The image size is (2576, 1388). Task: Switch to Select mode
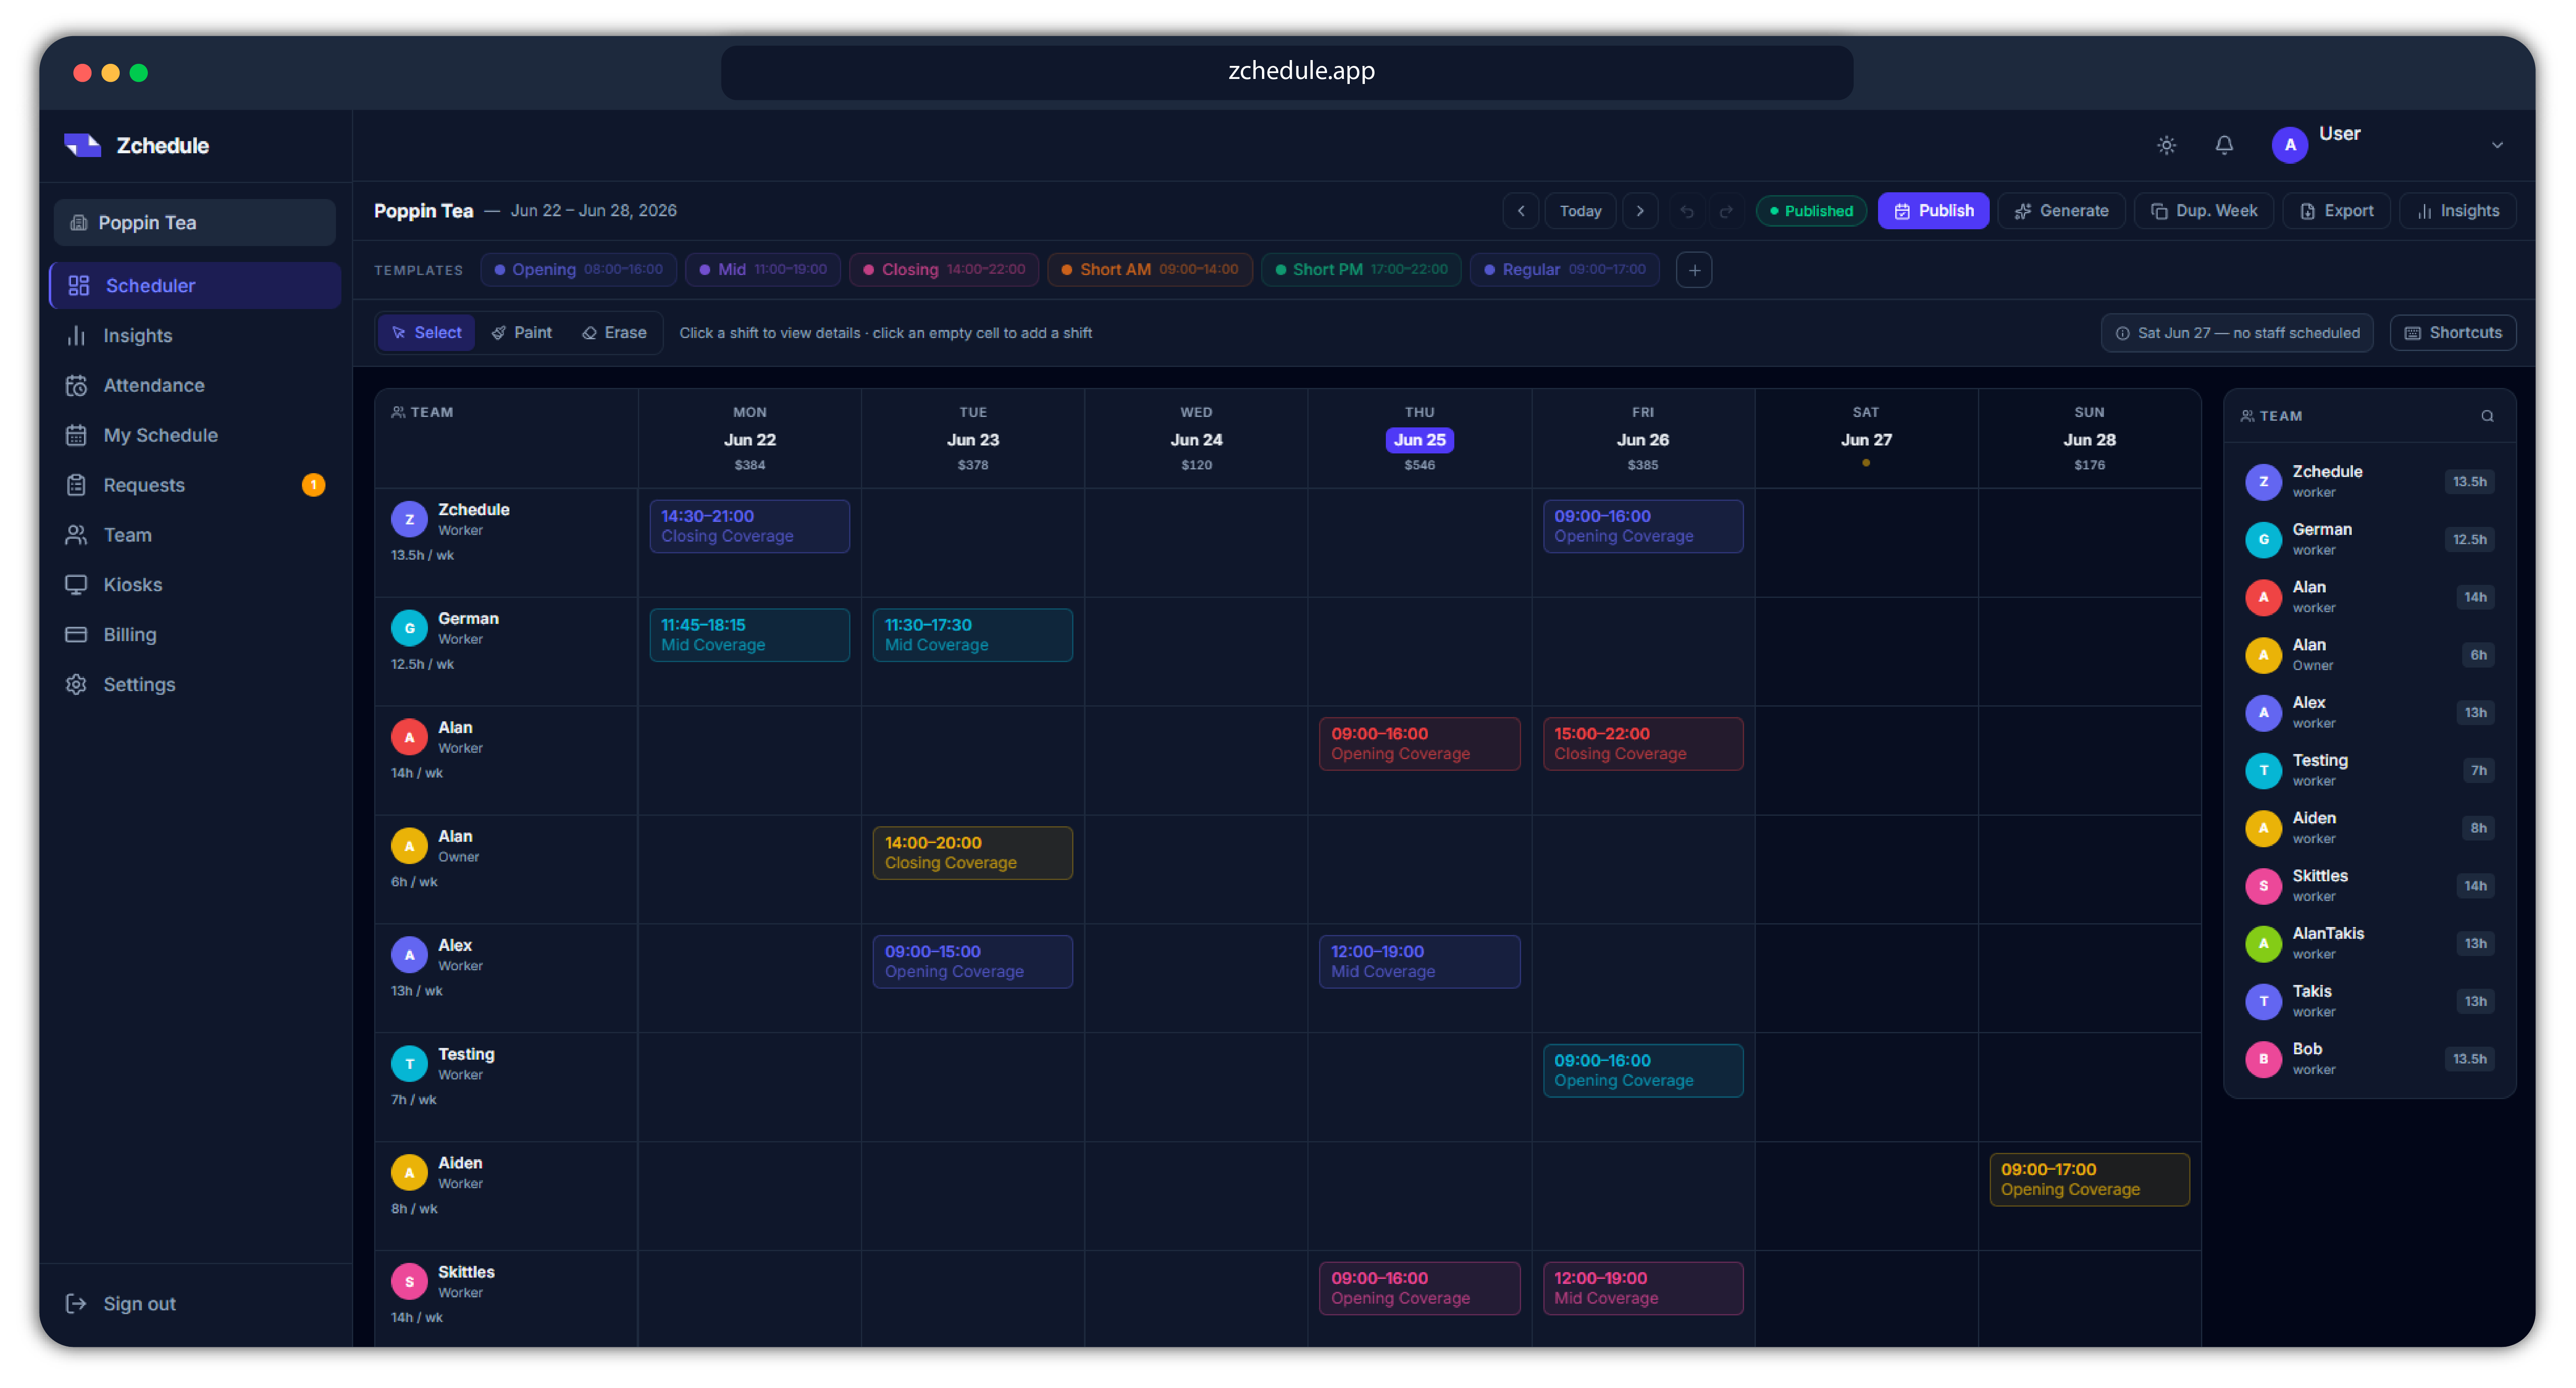427,333
